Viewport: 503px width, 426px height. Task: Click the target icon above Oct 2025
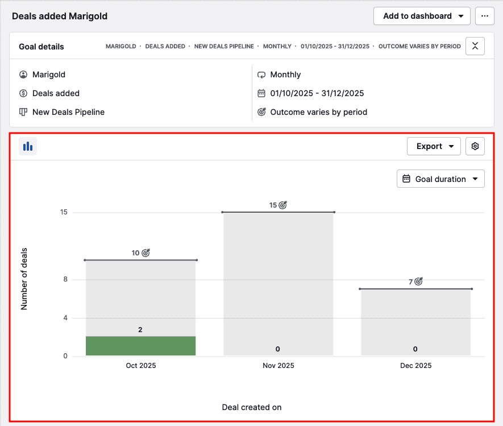point(146,253)
